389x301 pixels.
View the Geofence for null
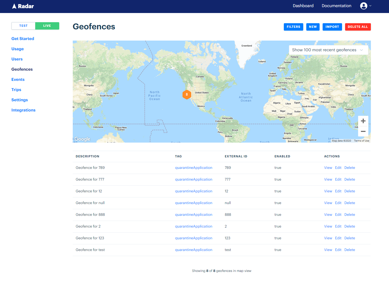click(328, 203)
